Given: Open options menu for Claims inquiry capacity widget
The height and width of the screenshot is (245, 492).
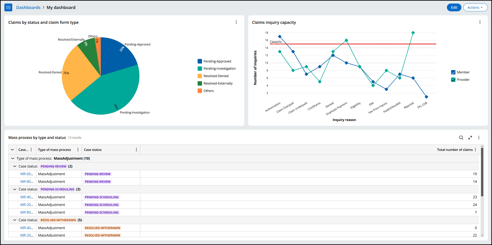Looking at the screenshot, I should [480, 22].
